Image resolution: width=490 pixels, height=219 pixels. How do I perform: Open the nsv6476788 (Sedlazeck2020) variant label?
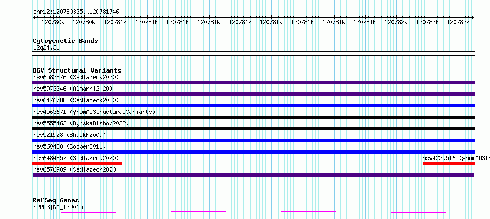pos(76,100)
